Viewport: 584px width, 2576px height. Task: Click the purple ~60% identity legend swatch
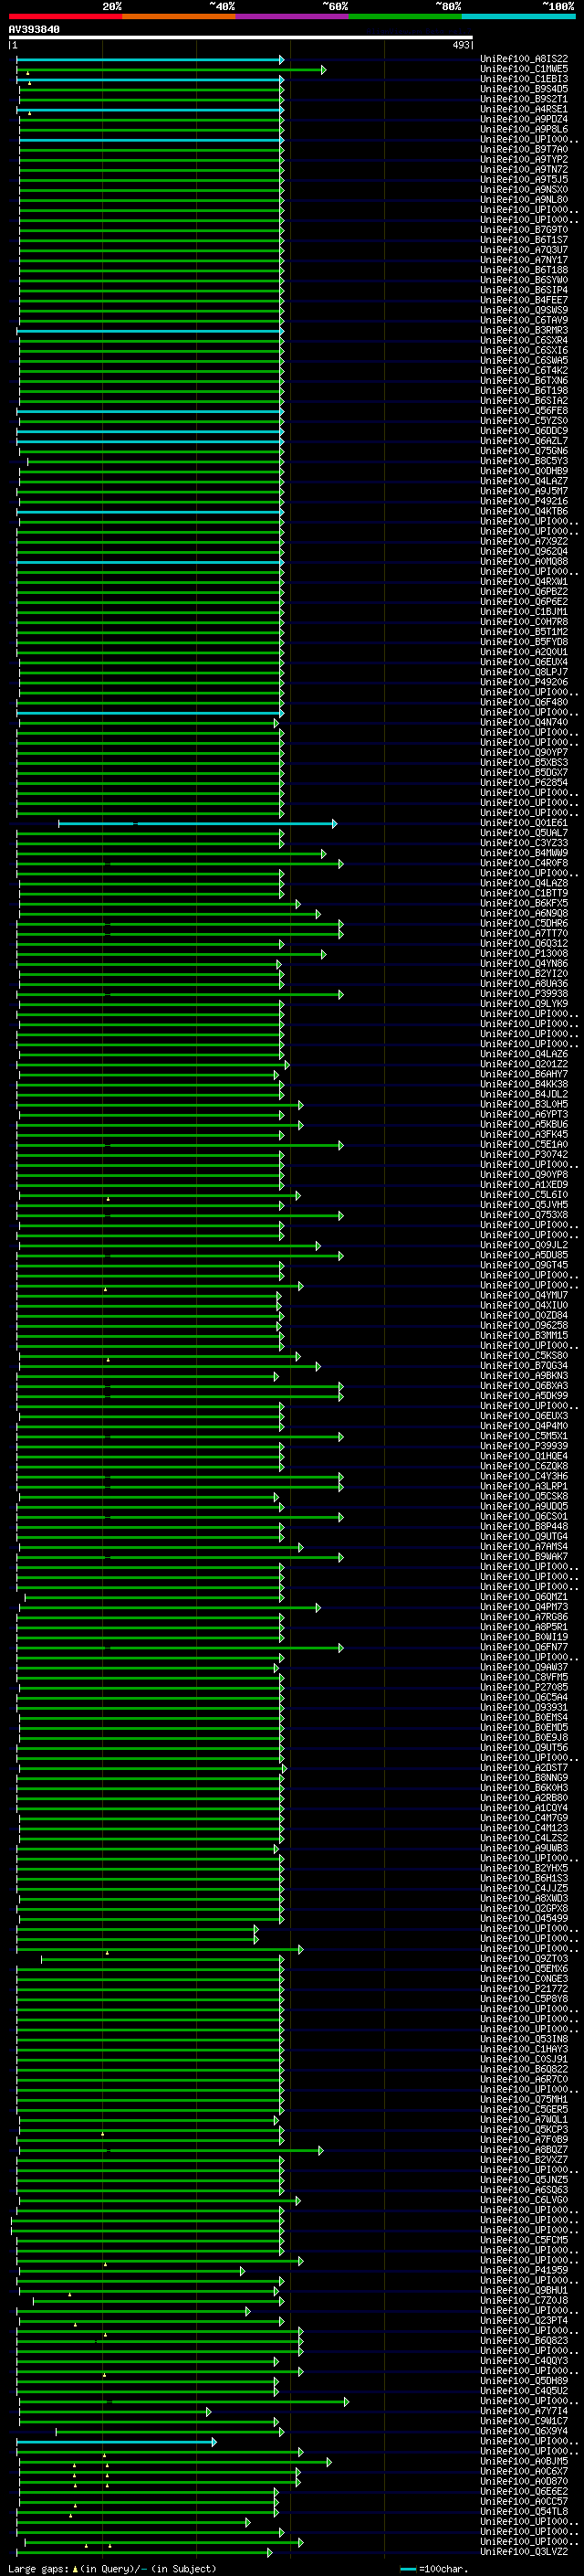[293, 16]
